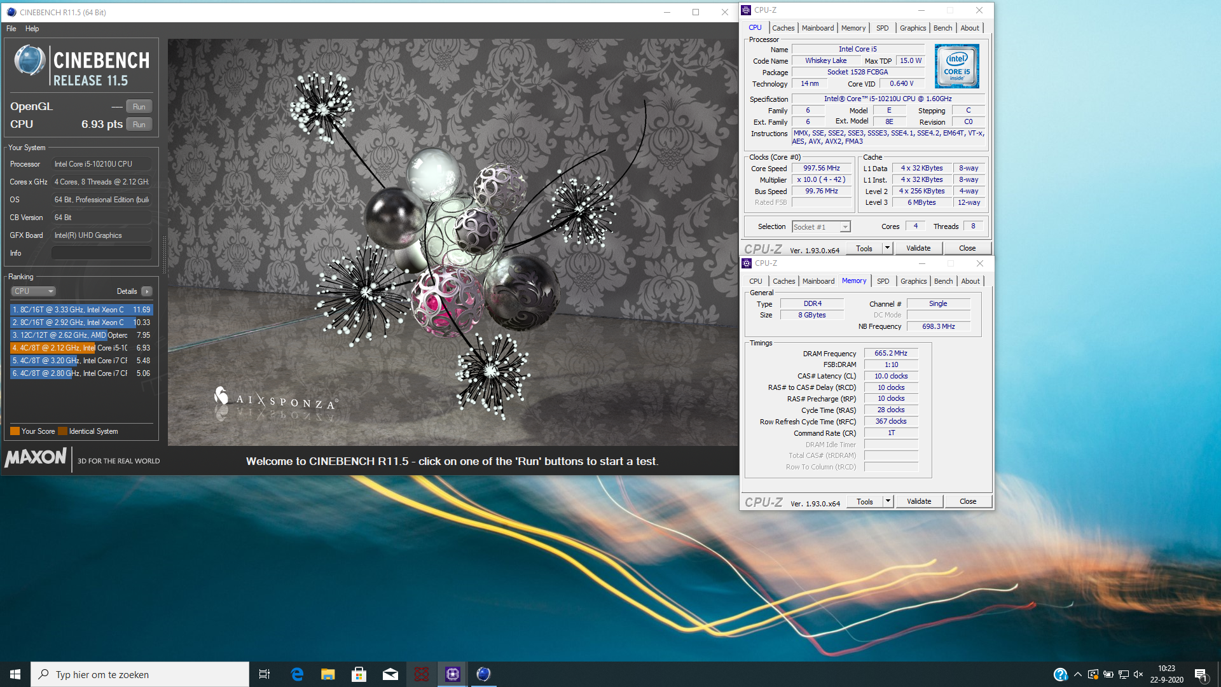Screen dimensions: 1221x687
Task: Open the File menu in Cinebench
Action: (11, 29)
